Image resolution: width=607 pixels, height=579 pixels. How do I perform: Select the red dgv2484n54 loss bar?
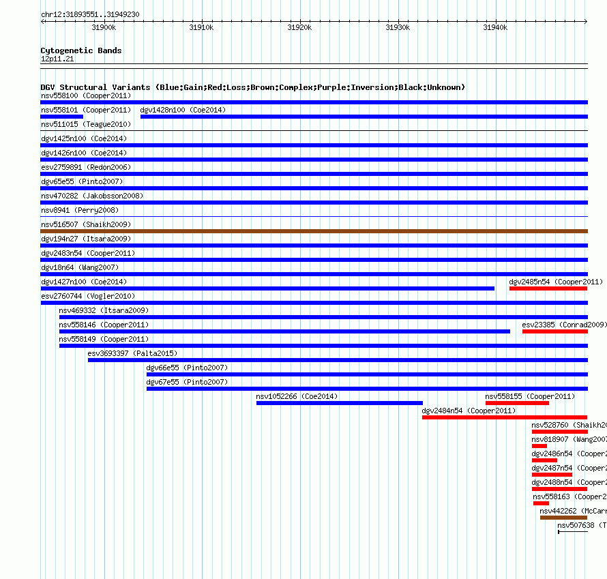click(505, 417)
